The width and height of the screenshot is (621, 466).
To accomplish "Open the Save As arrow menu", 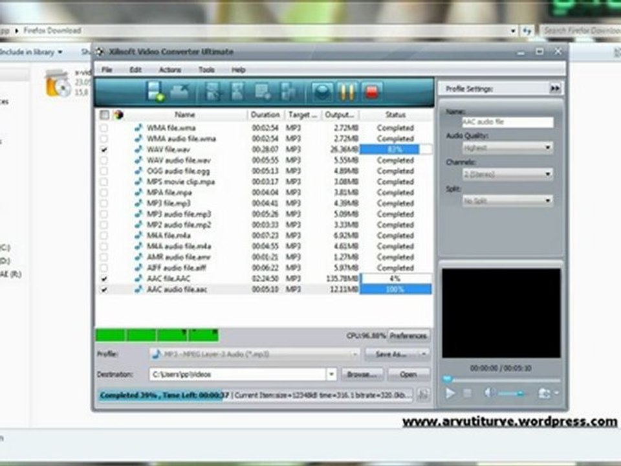I will pyautogui.click(x=424, y=354).
